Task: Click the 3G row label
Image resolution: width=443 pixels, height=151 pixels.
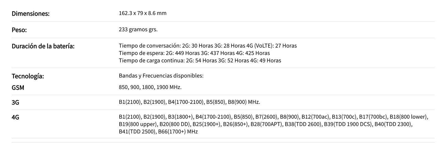Action: [15, 103]
